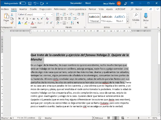Screen dimensions: 161x120
Task: Click the Buscar search field
Action: pyautogui.click(x=139, y=9)
